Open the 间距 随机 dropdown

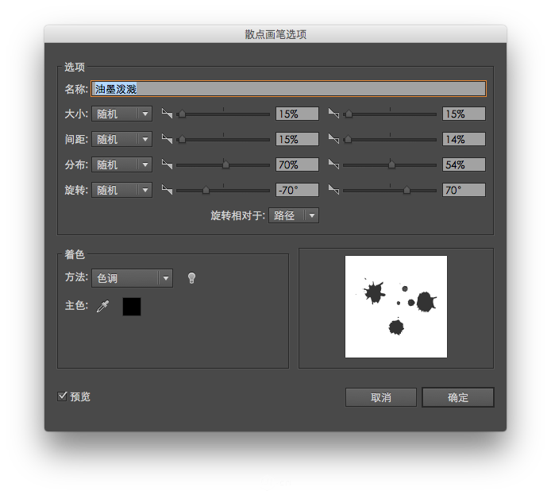tap(121, 139)
